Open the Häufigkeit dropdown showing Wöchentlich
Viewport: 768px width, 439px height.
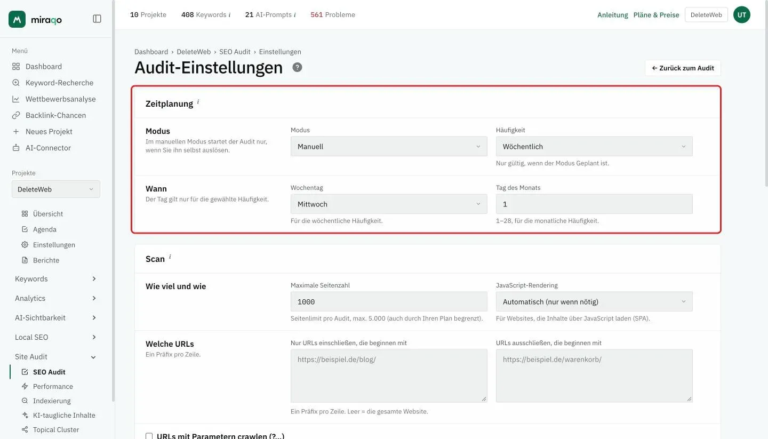click(x=594, y=146)
